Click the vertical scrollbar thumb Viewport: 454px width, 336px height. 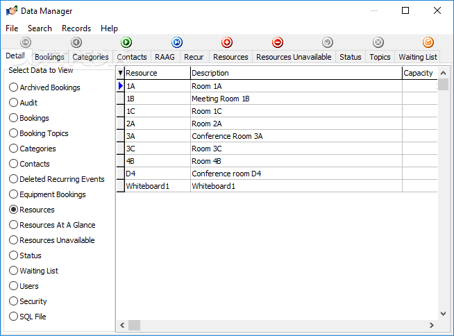pyautogui.click(x=443, y=84)
